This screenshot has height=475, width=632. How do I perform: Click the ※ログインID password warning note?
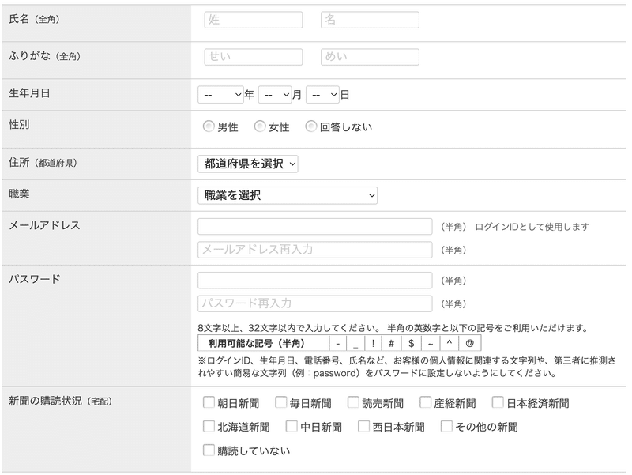coord(407,367)
